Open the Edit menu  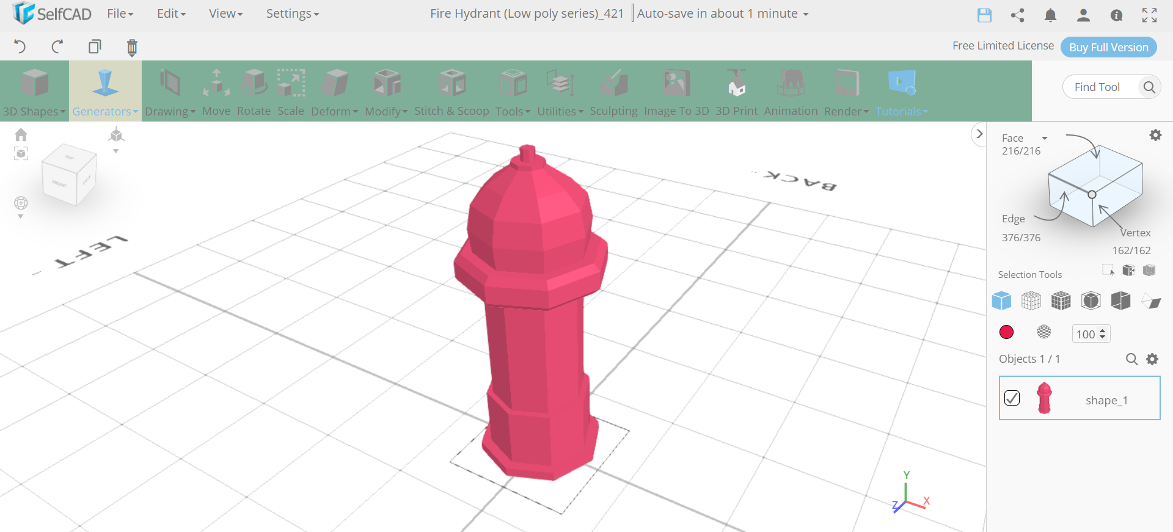click(171, 13)
